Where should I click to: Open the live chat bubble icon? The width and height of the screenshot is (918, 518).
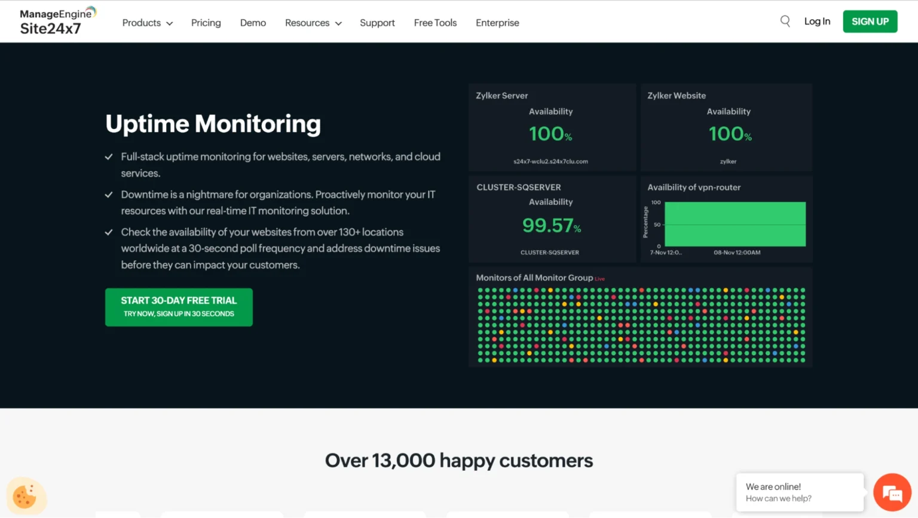[x=892, y=493]
